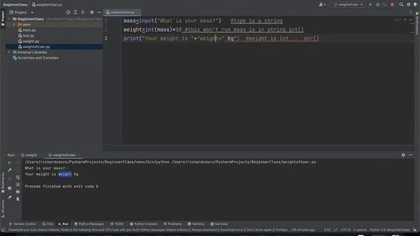Open the weightofUser run configuration dropdown
420x236 pixels.
(x=348, y=5)
